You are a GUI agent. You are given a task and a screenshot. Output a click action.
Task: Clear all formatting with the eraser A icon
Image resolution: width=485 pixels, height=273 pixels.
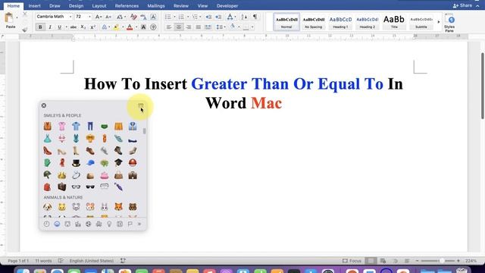133,17
